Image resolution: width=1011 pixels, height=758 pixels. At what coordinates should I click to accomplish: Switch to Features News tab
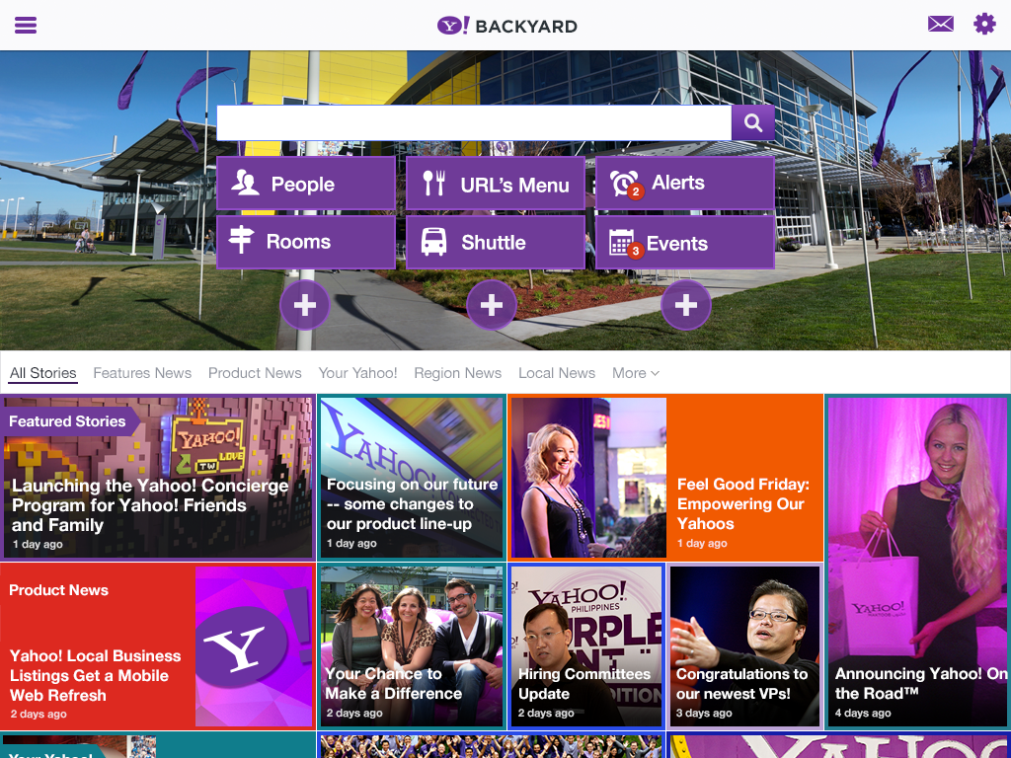142,373
